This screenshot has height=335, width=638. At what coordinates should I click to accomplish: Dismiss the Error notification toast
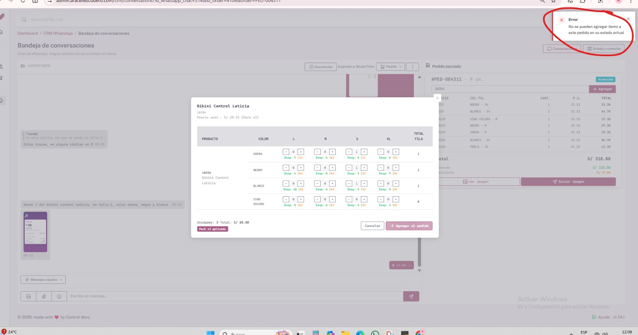point(628,19)
